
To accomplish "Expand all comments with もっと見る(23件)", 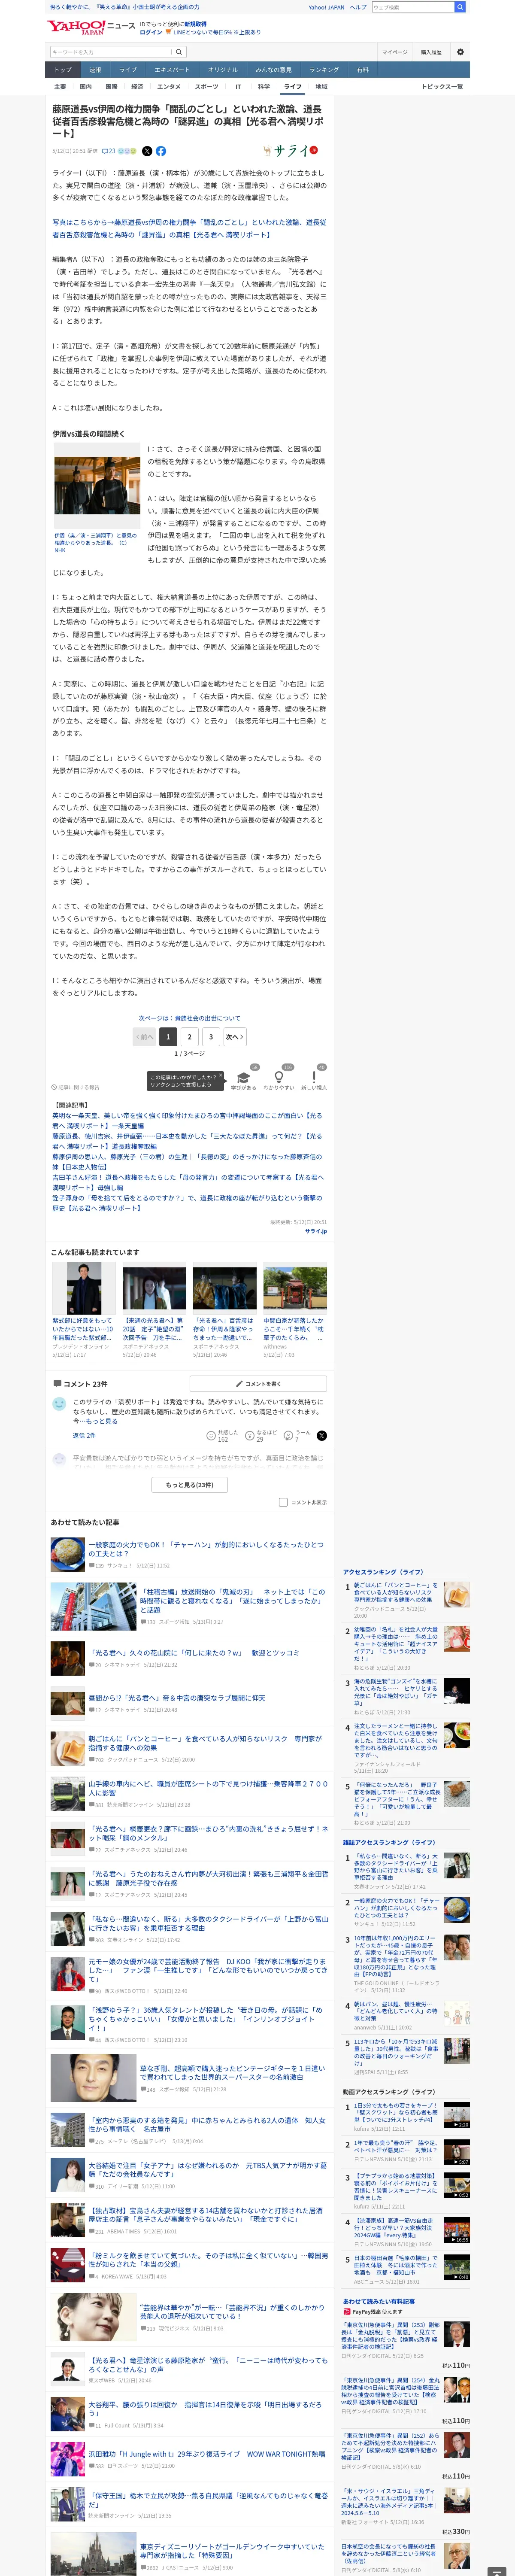I will click(190, 1485).
